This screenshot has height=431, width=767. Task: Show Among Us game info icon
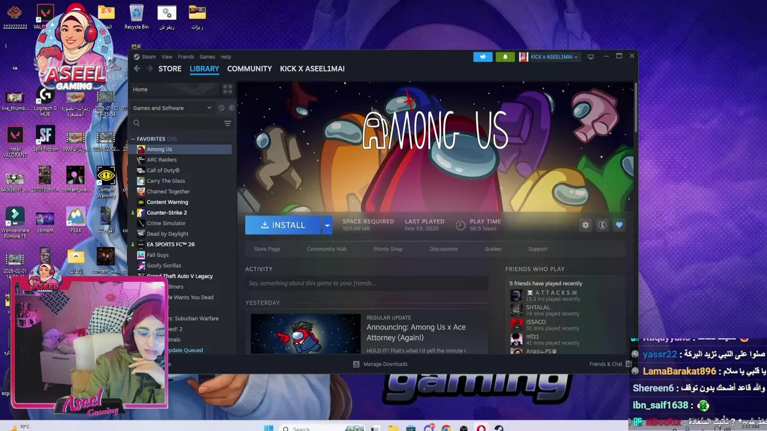click(x=602, y=225)
